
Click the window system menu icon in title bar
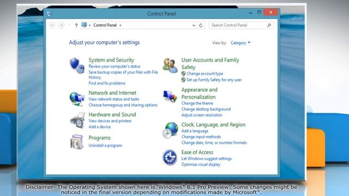[x=49, y=14]
